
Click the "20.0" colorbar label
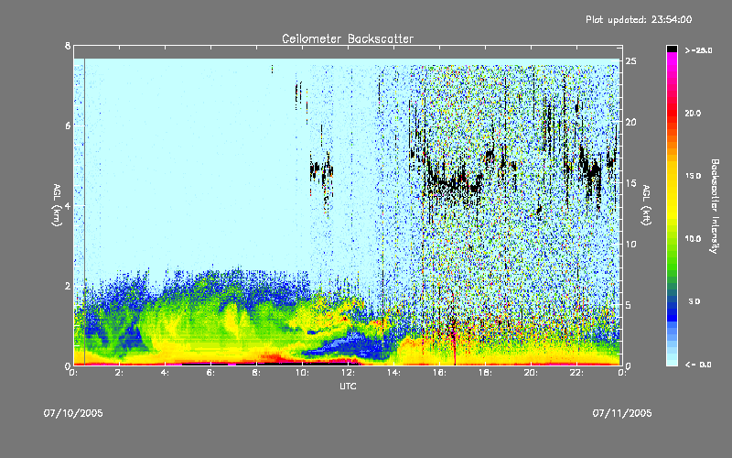click(693, 113)
